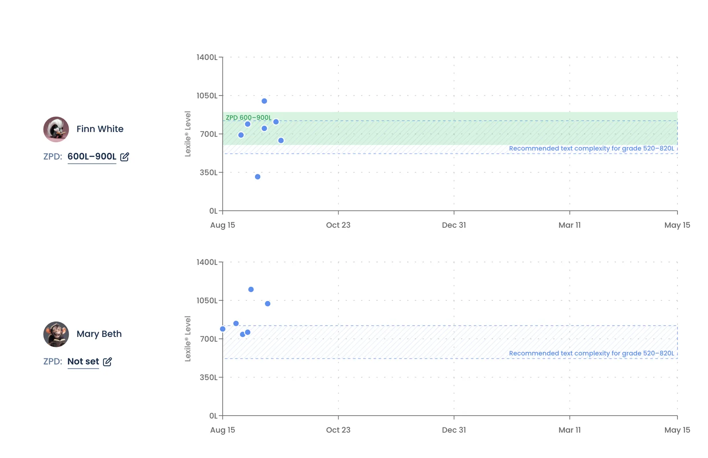Click Mary Beth's 'Not set' ZPD value
Viewport: 708px width, 458px height.
pyautogui.click(x=83, y=362)
